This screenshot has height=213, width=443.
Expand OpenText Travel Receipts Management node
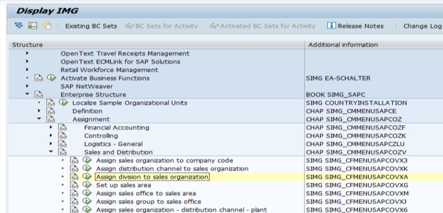27,53
